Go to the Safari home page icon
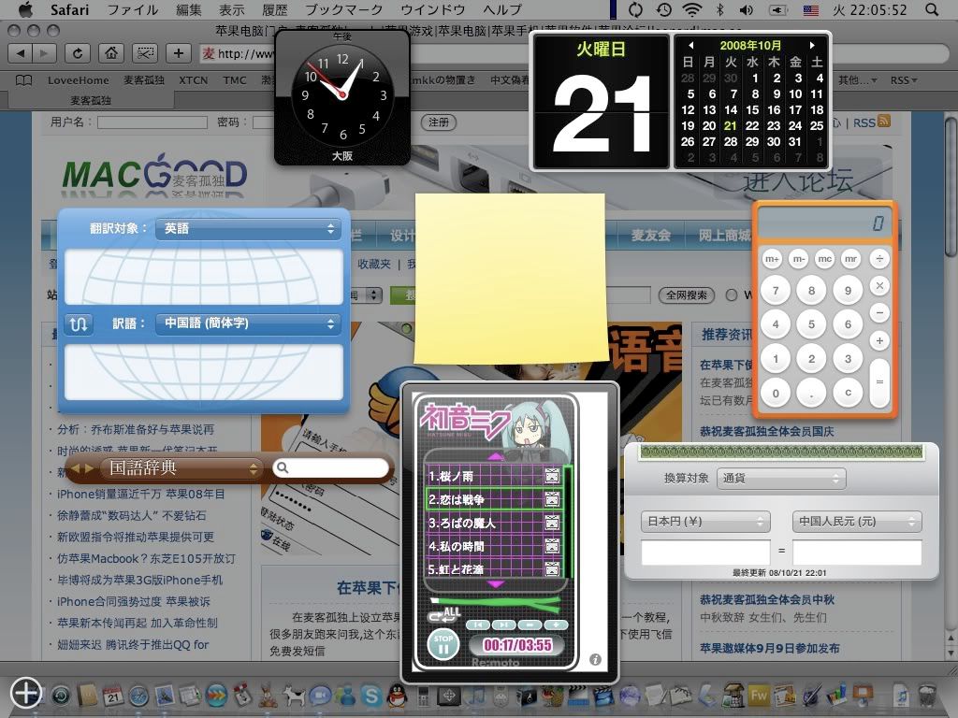This screenshot has width=958, height=718. click(110, 53)
